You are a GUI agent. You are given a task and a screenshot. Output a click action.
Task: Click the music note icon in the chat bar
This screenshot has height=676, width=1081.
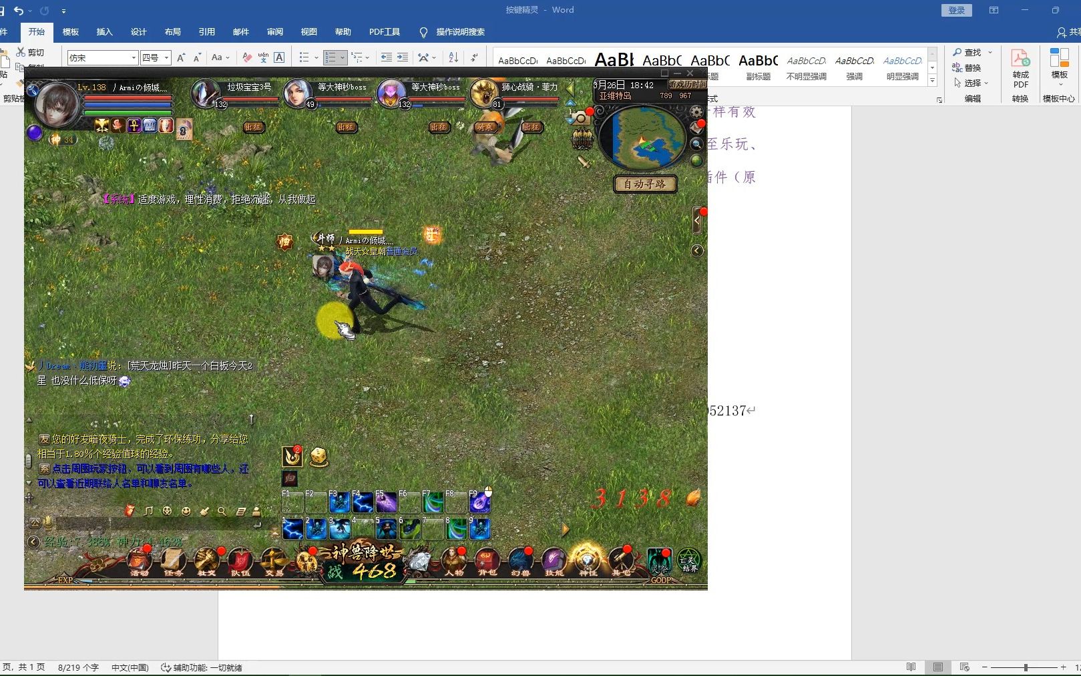click(148, 511)
